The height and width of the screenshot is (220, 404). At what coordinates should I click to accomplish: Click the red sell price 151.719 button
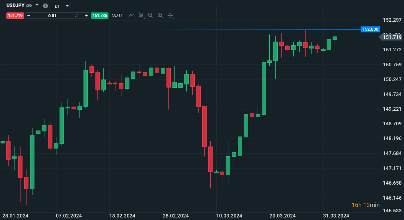(15, 15)
